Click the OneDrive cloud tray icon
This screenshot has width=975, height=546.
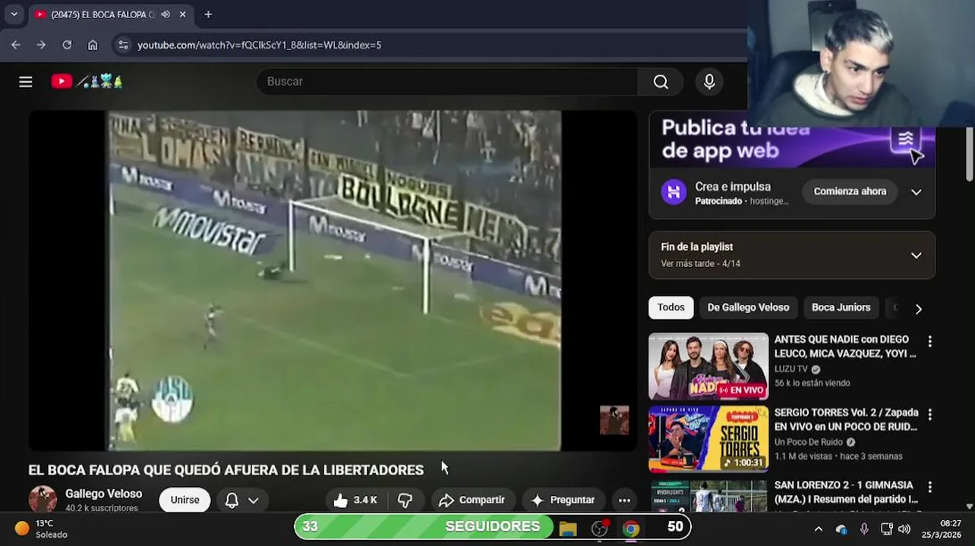click(x=841, y=529)
